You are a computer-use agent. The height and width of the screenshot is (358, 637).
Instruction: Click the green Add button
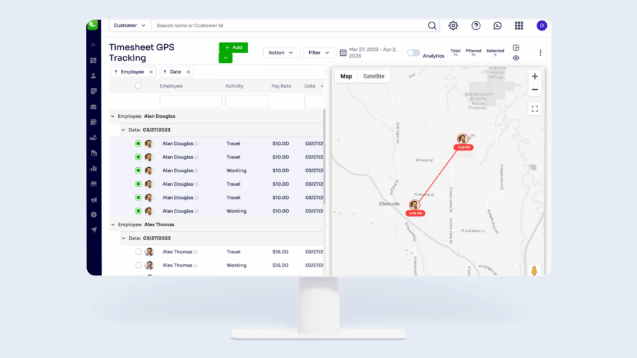pos(233,47)
